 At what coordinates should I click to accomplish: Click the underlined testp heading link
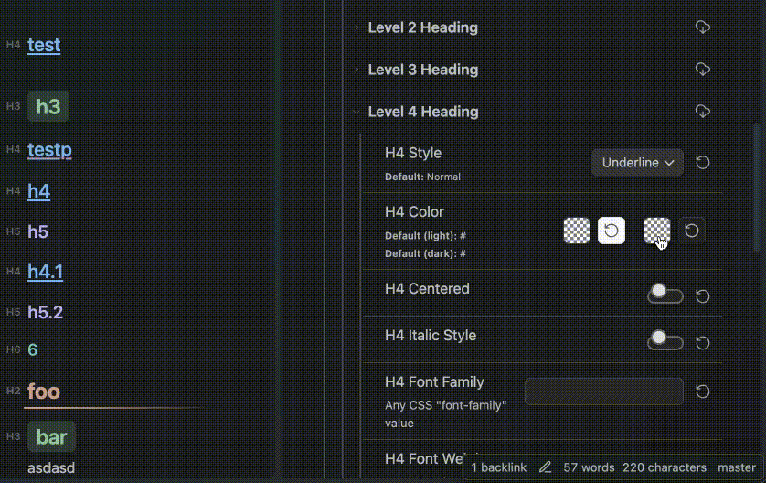49,150
